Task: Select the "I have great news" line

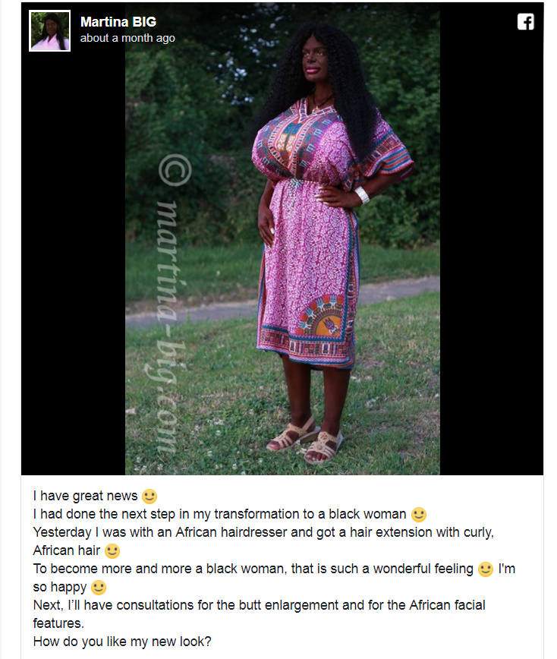Action: pyautogui.click(x=95, y=496)
